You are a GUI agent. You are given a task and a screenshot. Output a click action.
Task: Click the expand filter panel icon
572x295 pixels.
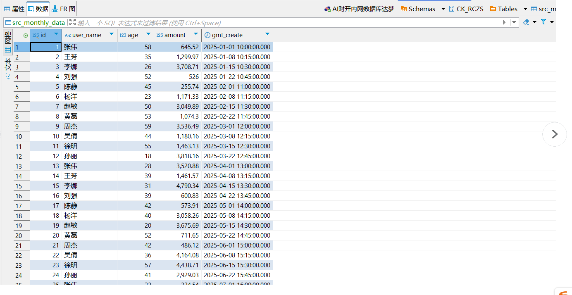point(72,22)
